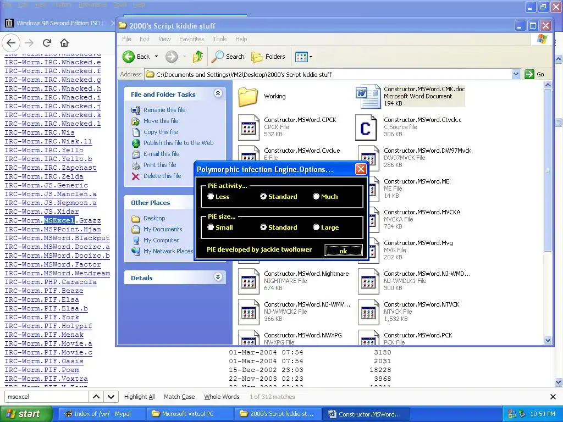Select the Constructor.MSWord.CMK.doc Word icon
563x422 pixels.
pyautogui.click(x=368, y=96)
